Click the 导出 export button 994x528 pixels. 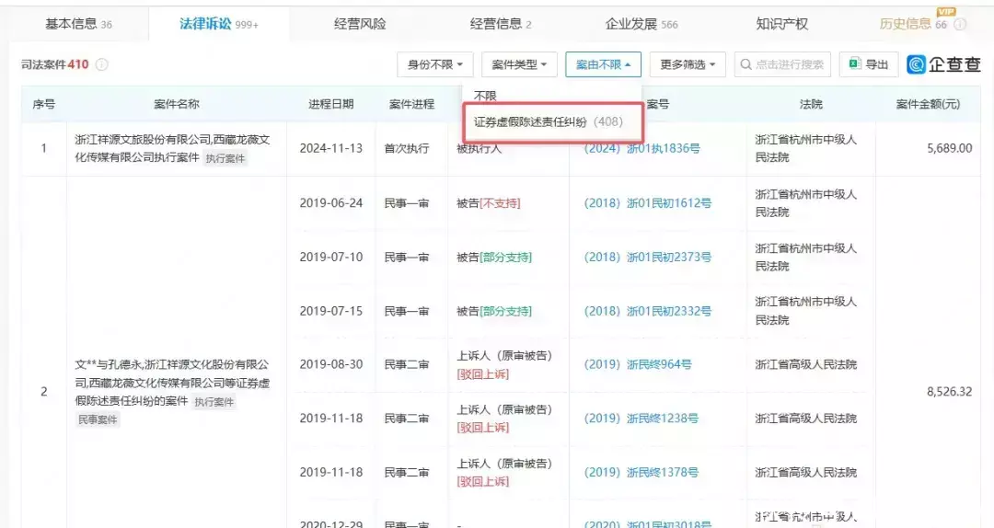coord(868,64)
